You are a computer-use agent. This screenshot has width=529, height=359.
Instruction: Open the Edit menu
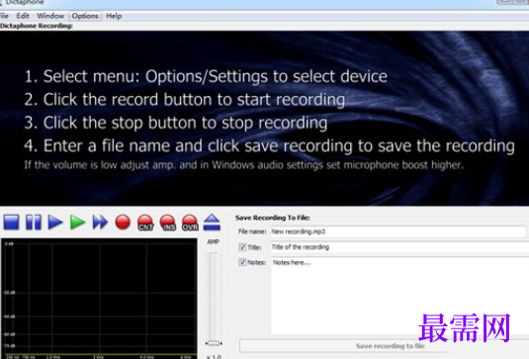click(23, 16)
